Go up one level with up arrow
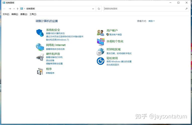 18,9
